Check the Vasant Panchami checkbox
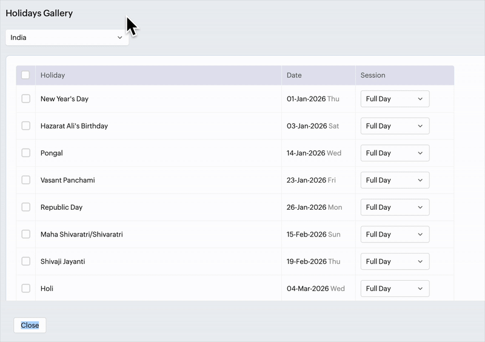This screenshot has height=342, width=485. [x=25, y=180]
